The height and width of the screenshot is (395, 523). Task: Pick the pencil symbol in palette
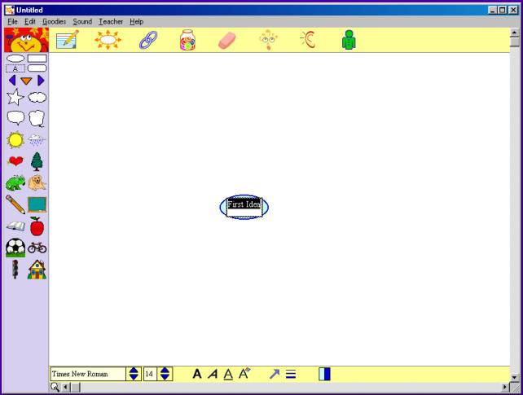click(x=15, y=204)
